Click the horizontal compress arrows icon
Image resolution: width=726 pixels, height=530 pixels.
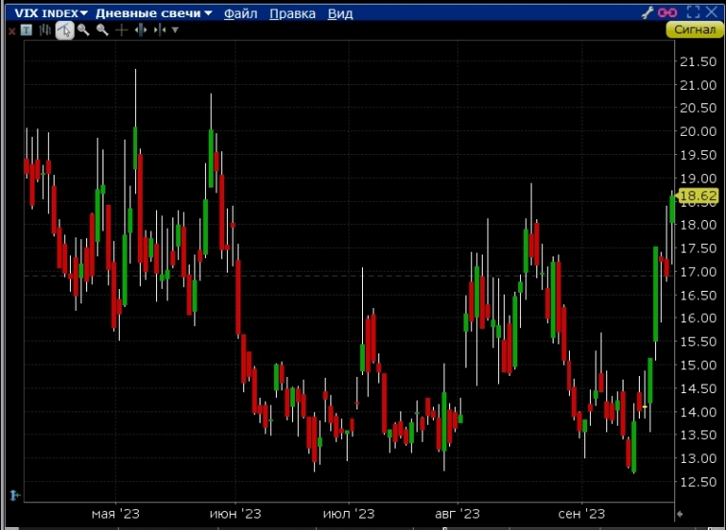158,30
